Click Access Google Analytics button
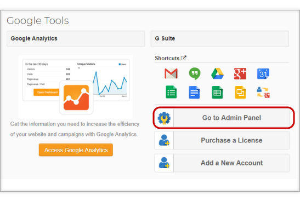Viewport: 300px width, 201px height. pos(76,150)
